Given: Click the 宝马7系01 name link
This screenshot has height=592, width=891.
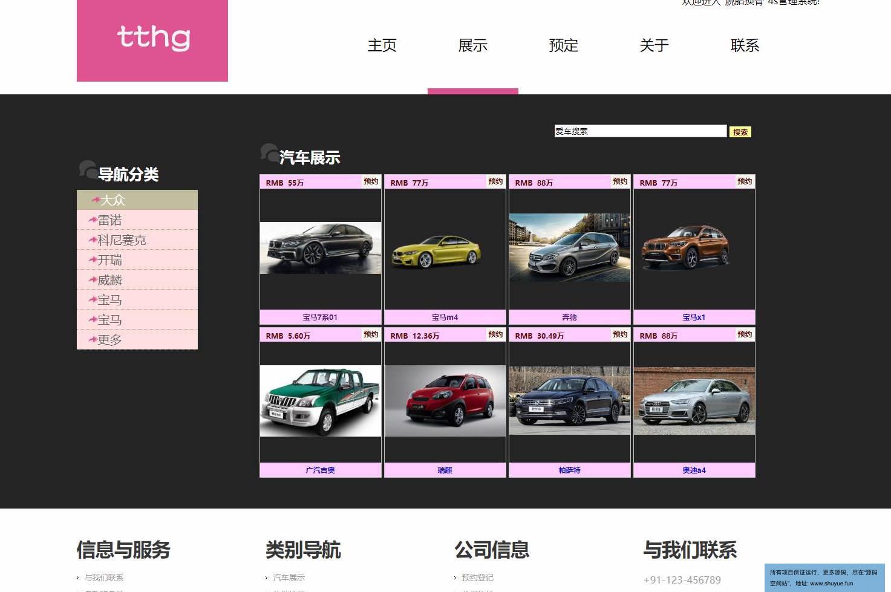Looking at the screenshot, I should coord(321,317).
